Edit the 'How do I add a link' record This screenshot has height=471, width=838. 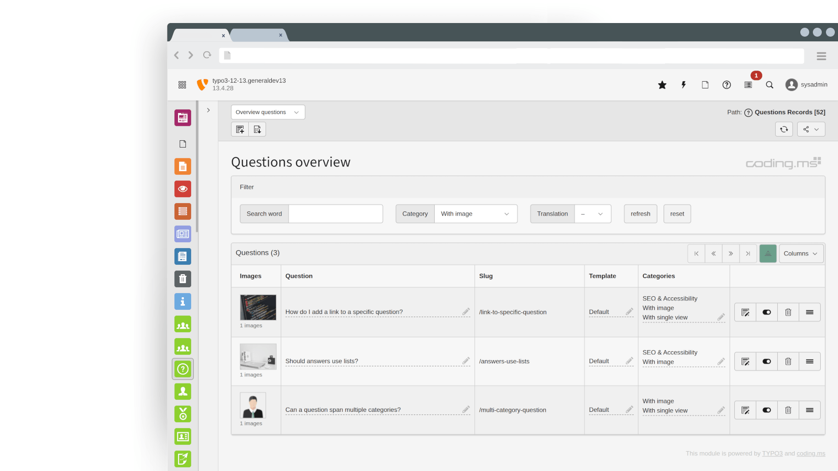click(x=745, y=312)
